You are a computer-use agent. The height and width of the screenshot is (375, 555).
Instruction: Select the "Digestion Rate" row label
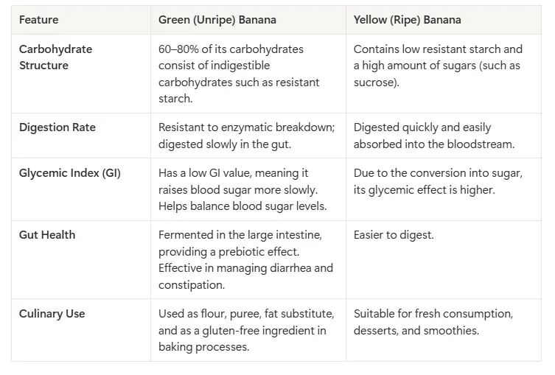(x=57, y=127)
